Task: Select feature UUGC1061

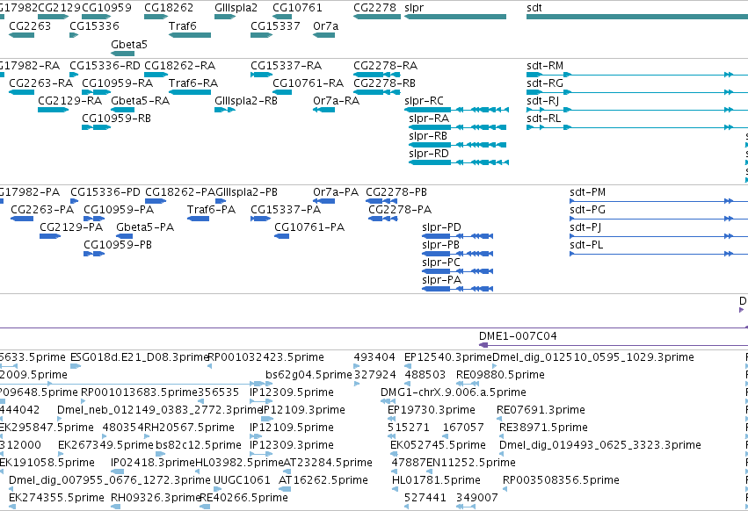Action: pos(242,480)
